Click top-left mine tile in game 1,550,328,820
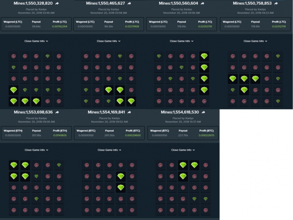 pyautogui.click(x=14, y=56)
